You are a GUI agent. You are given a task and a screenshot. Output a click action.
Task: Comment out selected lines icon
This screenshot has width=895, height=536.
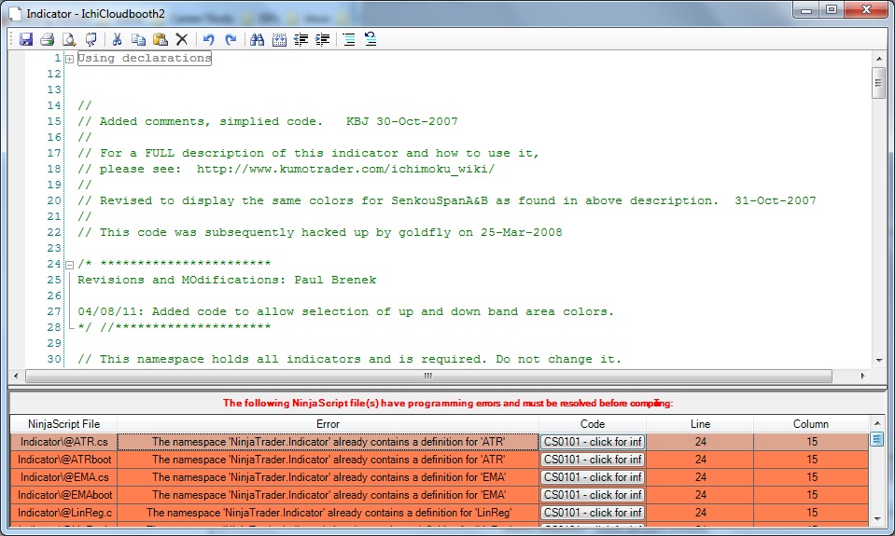349,39
